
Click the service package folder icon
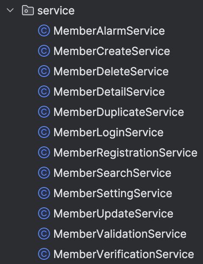tap(28, 11)
